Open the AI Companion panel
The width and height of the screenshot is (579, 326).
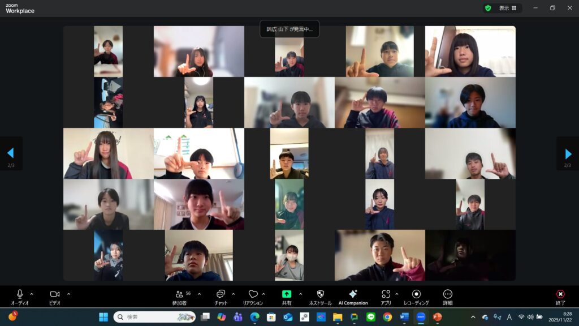click(353, 294)
